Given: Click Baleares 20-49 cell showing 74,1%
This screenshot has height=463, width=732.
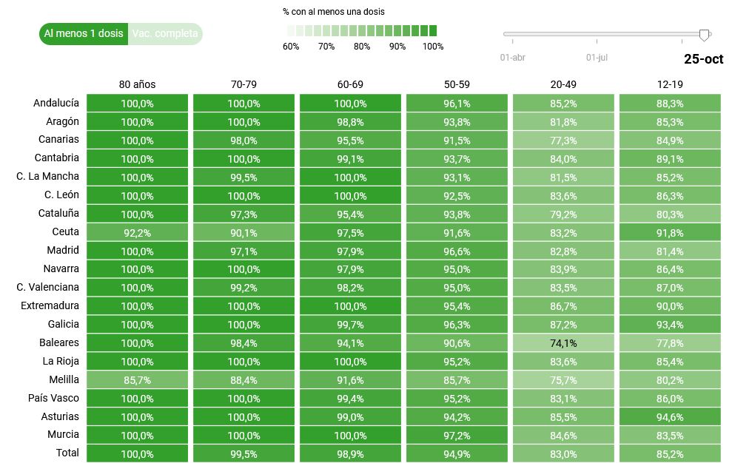Looking at the screenshot, I should coord(563,343).
